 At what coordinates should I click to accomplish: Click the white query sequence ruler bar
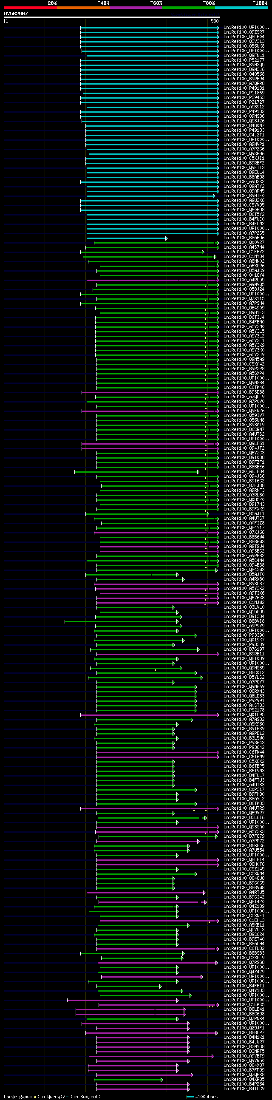(x=112, y=17)
